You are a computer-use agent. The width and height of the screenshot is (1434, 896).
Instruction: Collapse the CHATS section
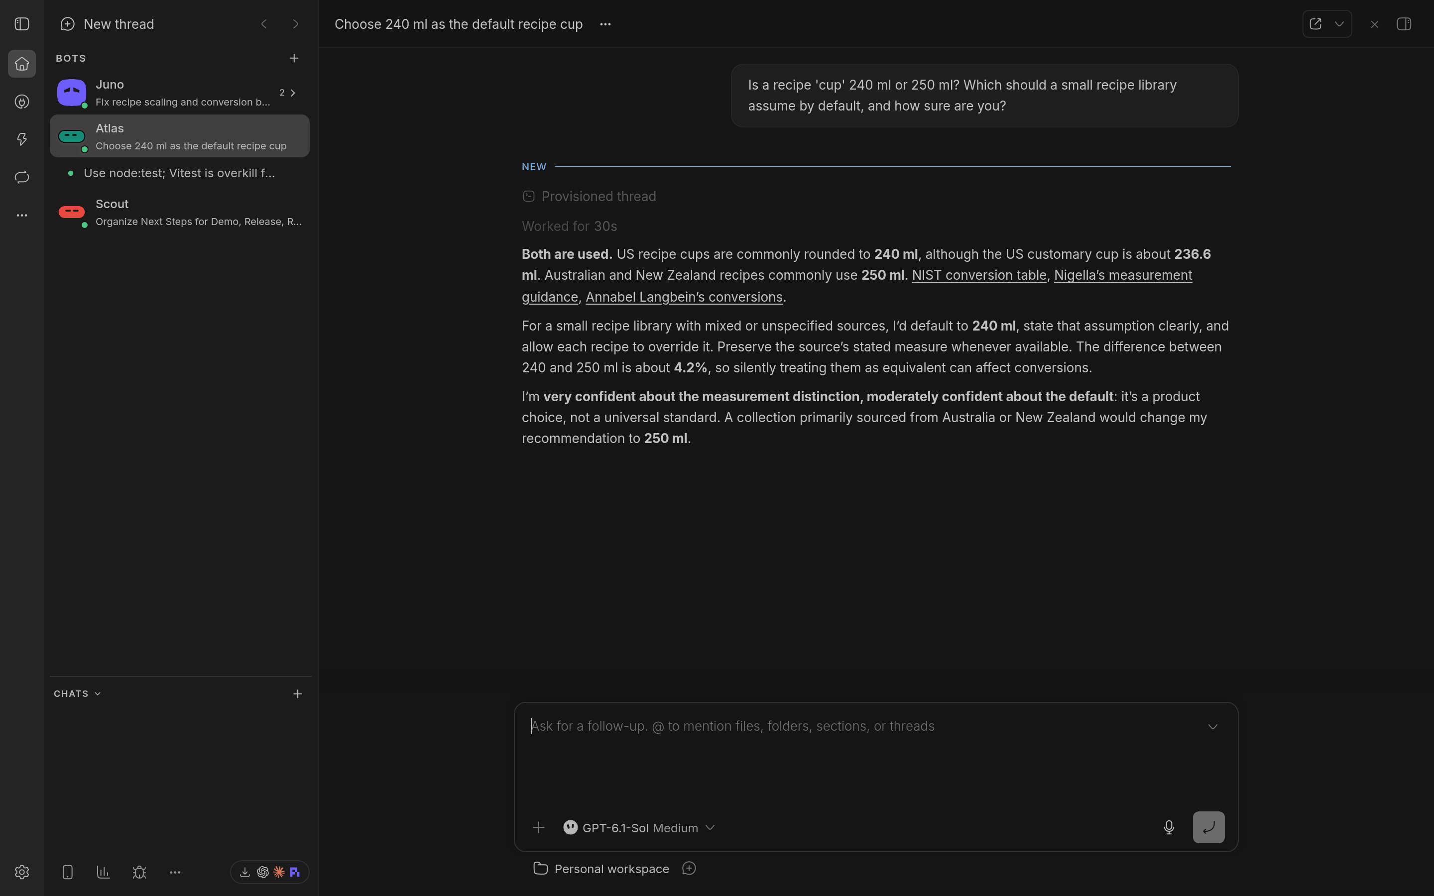click(x=78, y=693)
